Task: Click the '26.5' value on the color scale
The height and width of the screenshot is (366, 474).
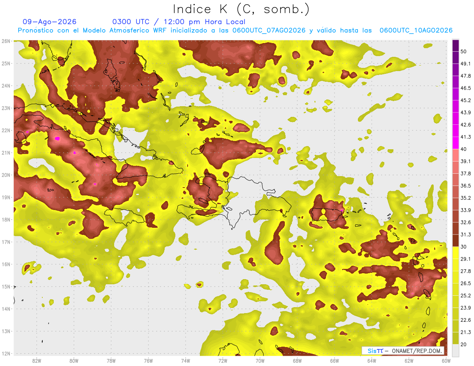Action: 466,283
